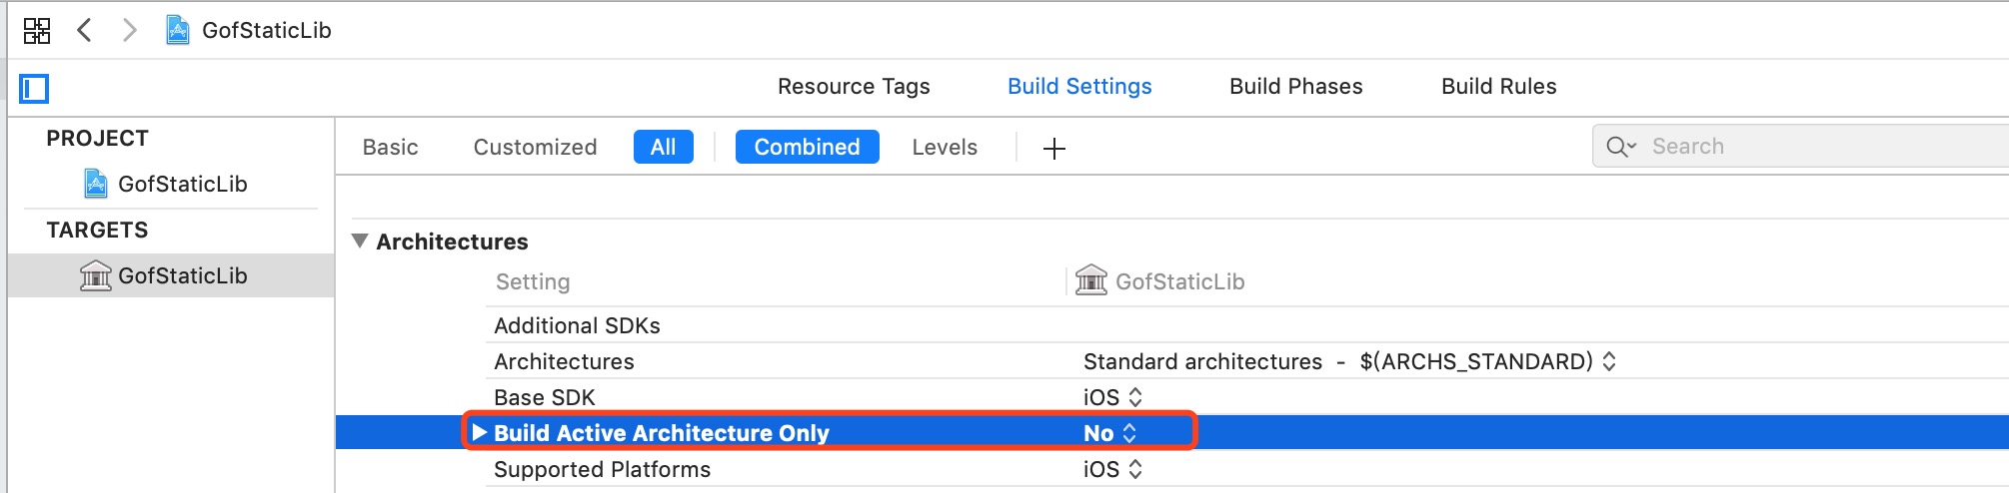Open the Resource Tags tab
The height and width of the screenshot is (493, 2009).
tap(854, 87)
